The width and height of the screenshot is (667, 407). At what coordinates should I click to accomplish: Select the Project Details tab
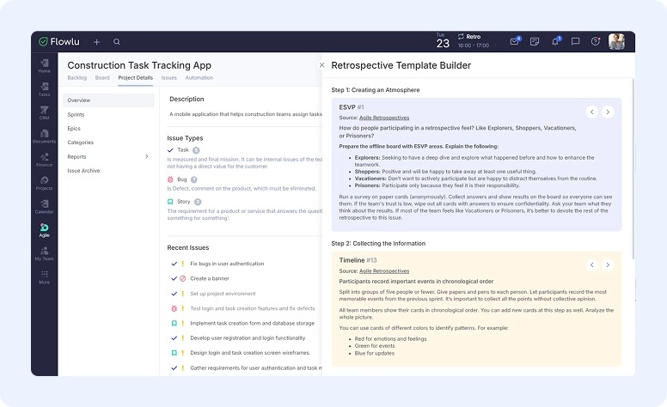coord(135,78)
